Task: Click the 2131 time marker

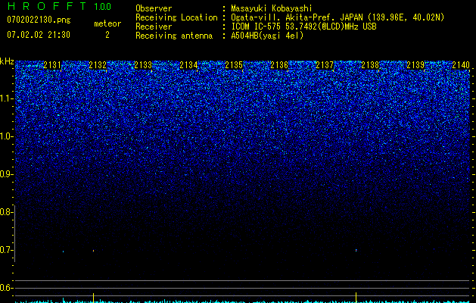Action: (52, 65)
